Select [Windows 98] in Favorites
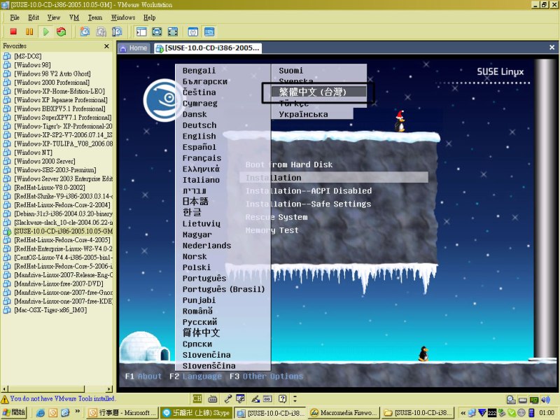The height and width of the screenshot is (420, 560). pos(32,65)
